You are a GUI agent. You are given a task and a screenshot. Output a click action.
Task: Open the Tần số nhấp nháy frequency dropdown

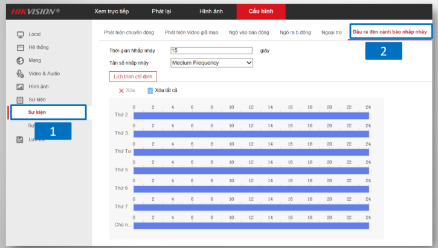[x=211, y=62]
